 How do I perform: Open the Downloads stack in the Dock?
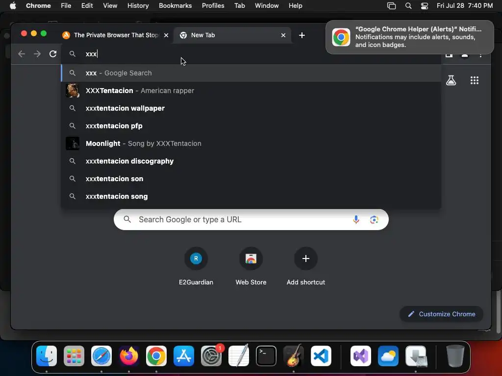[x=416, y=356]
